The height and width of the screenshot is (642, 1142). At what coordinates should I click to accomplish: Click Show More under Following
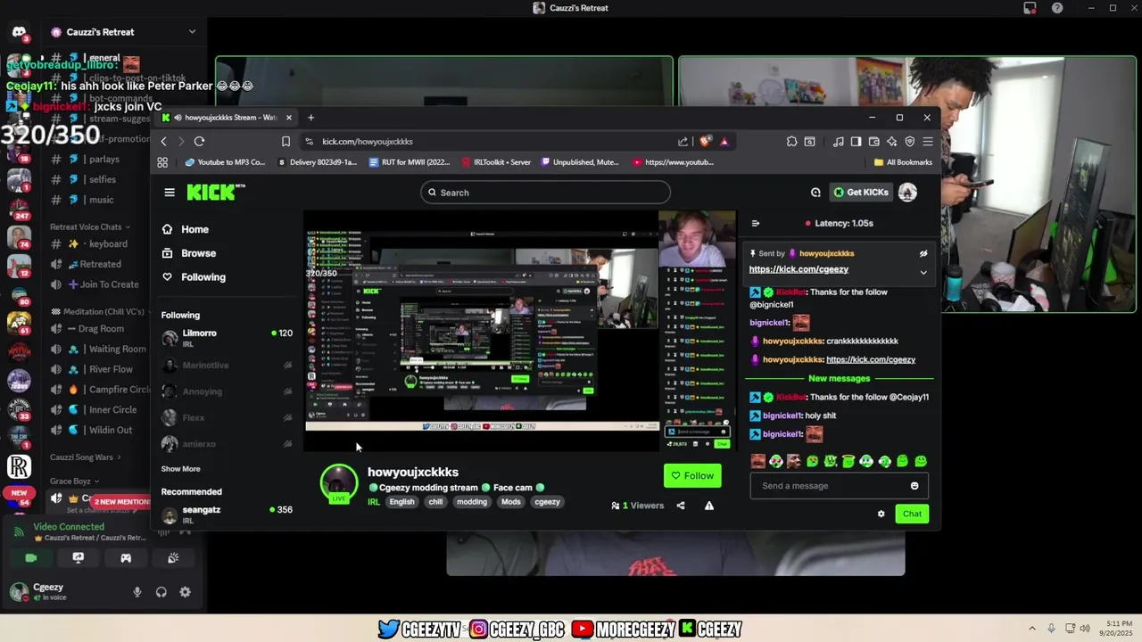pos(180,469)
